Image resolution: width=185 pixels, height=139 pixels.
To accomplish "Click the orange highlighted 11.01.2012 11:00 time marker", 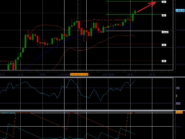I will (x=79, y=75).
